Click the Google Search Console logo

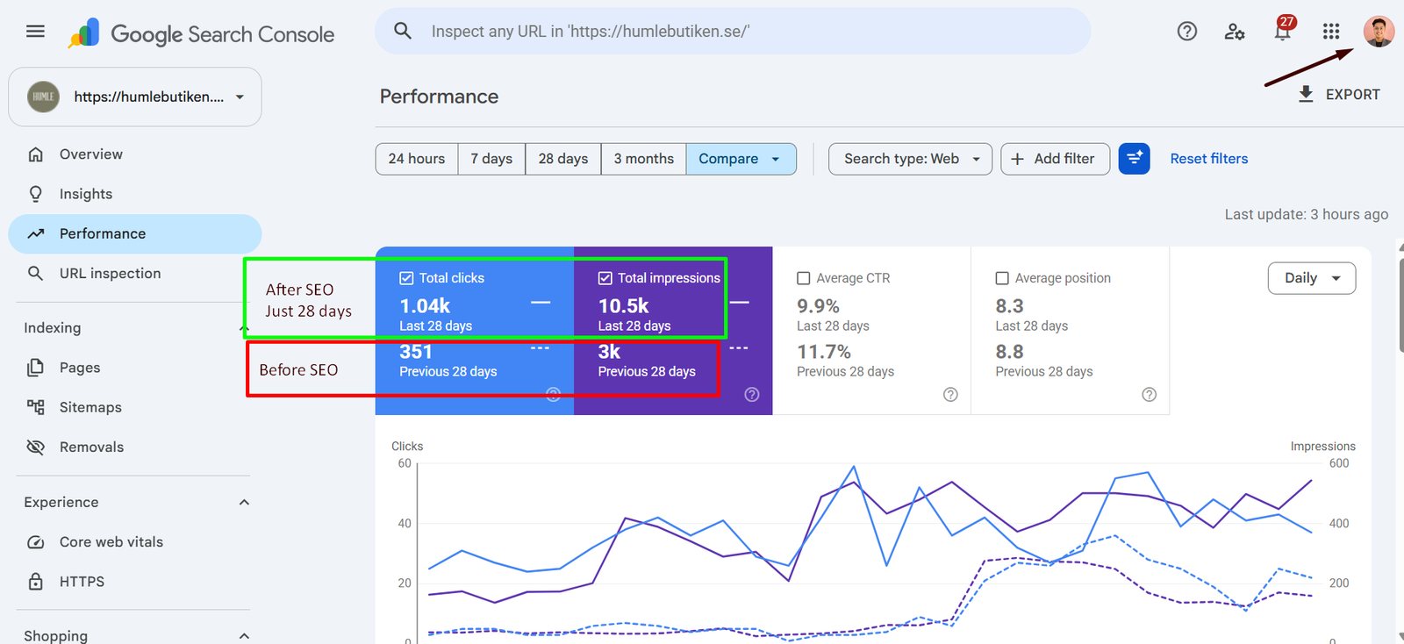(x=202, y=33)
